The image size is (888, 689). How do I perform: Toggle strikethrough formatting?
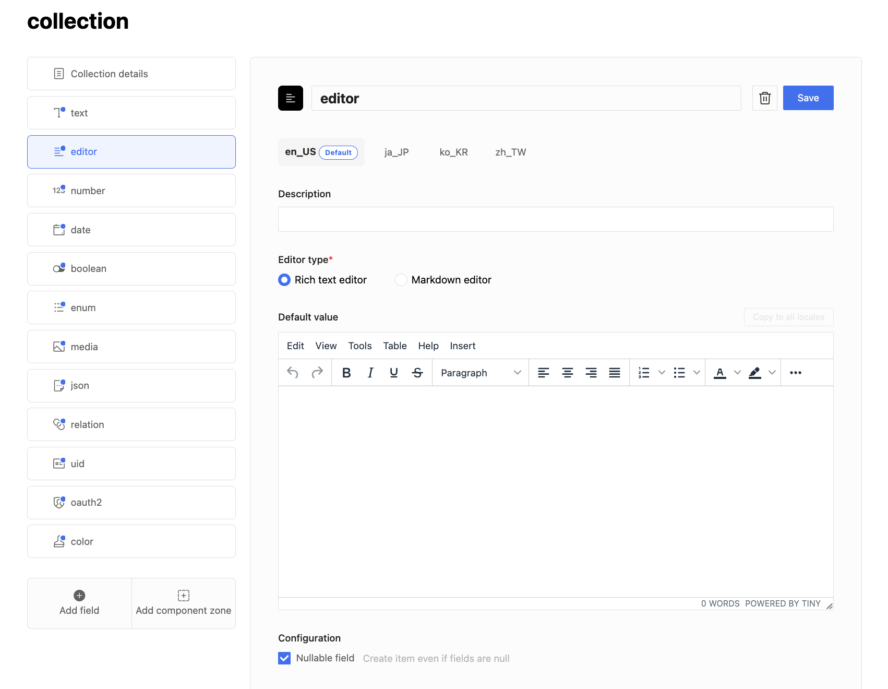pos(417,373)
